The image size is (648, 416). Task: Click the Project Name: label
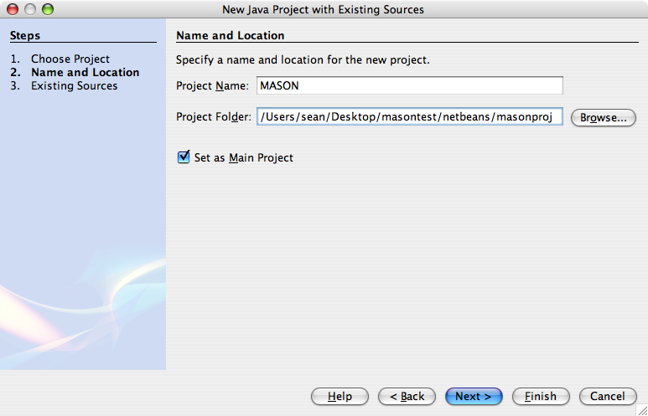[x=212, y=86]
